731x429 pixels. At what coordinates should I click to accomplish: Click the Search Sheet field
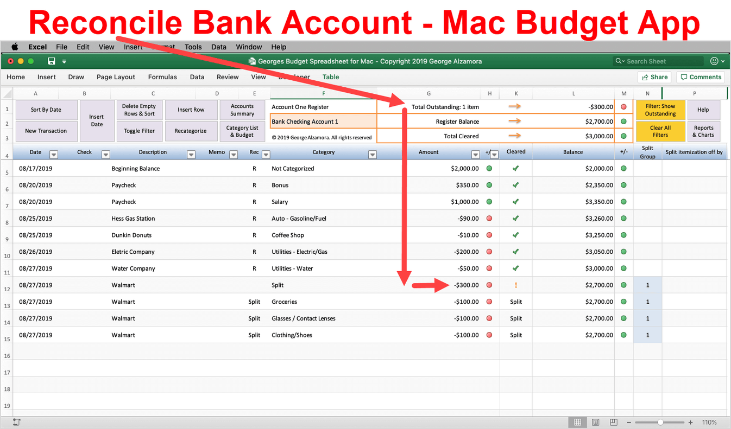tap(658, 61)
